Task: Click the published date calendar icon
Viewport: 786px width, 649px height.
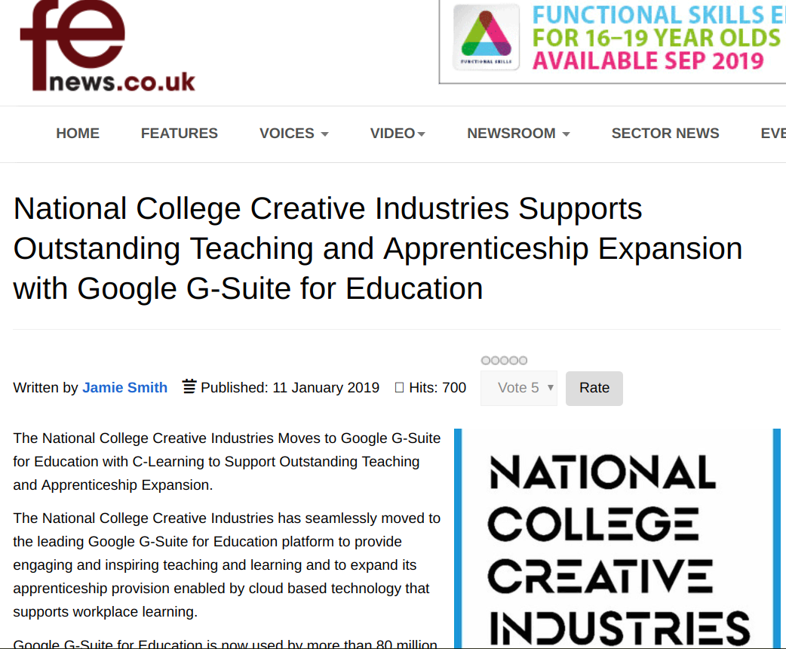Action: pyautogui.click(x=189, y=387)
